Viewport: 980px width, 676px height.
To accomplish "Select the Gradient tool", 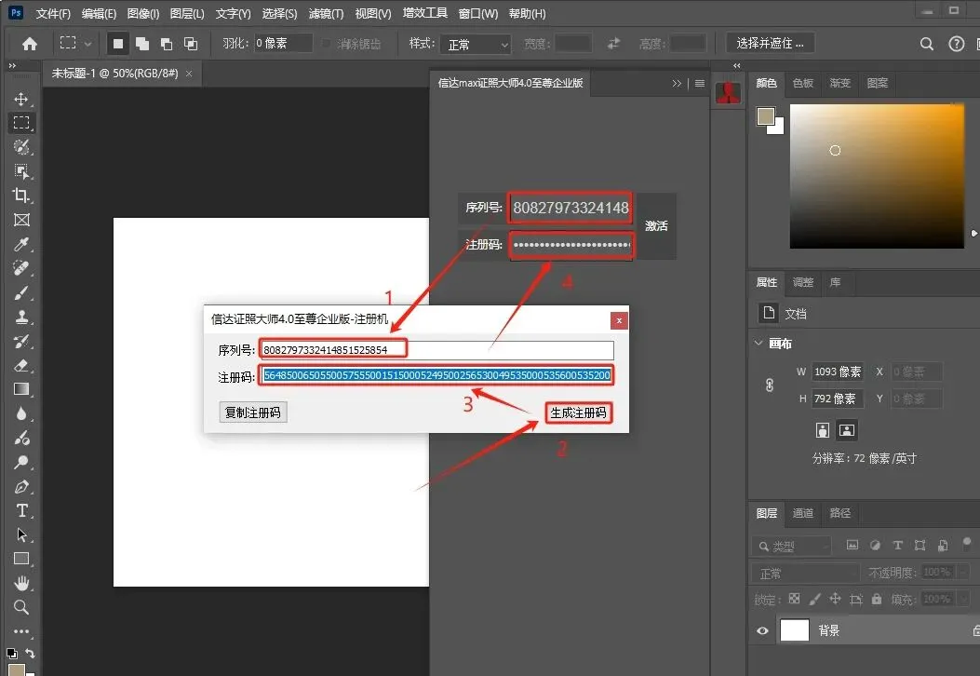I will tap(21, 389).
